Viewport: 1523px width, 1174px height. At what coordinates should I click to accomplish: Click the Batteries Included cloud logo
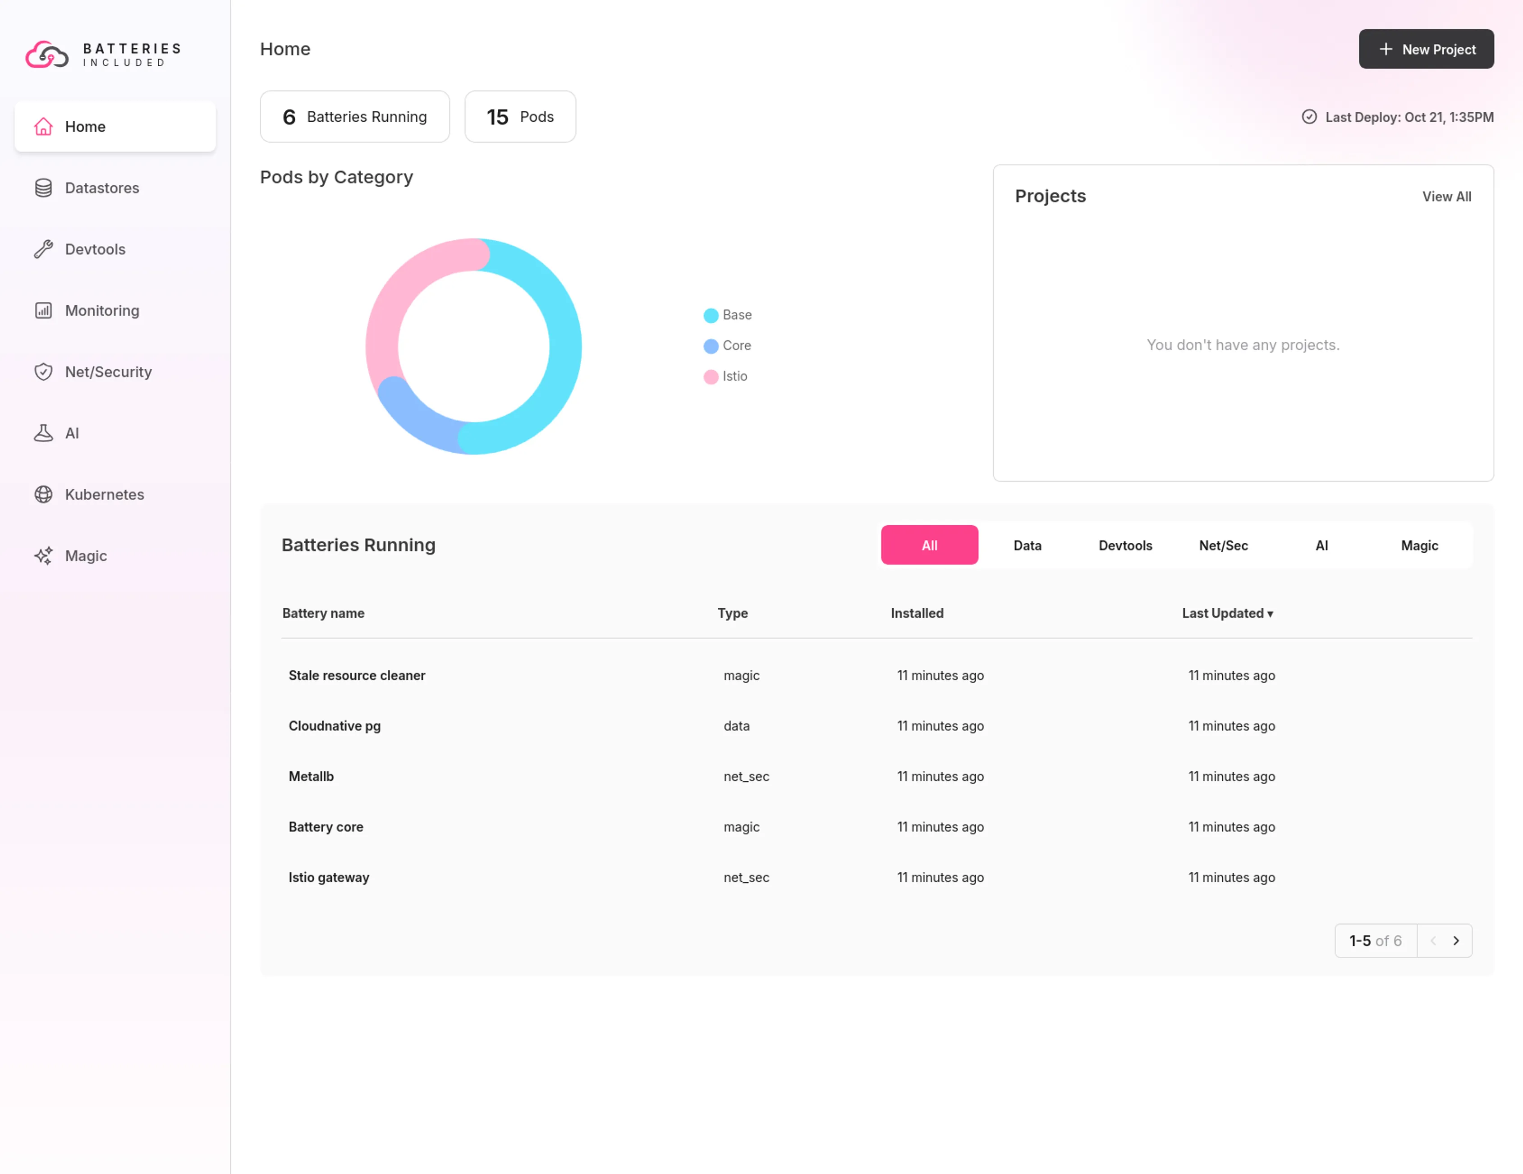pos(47,55)
